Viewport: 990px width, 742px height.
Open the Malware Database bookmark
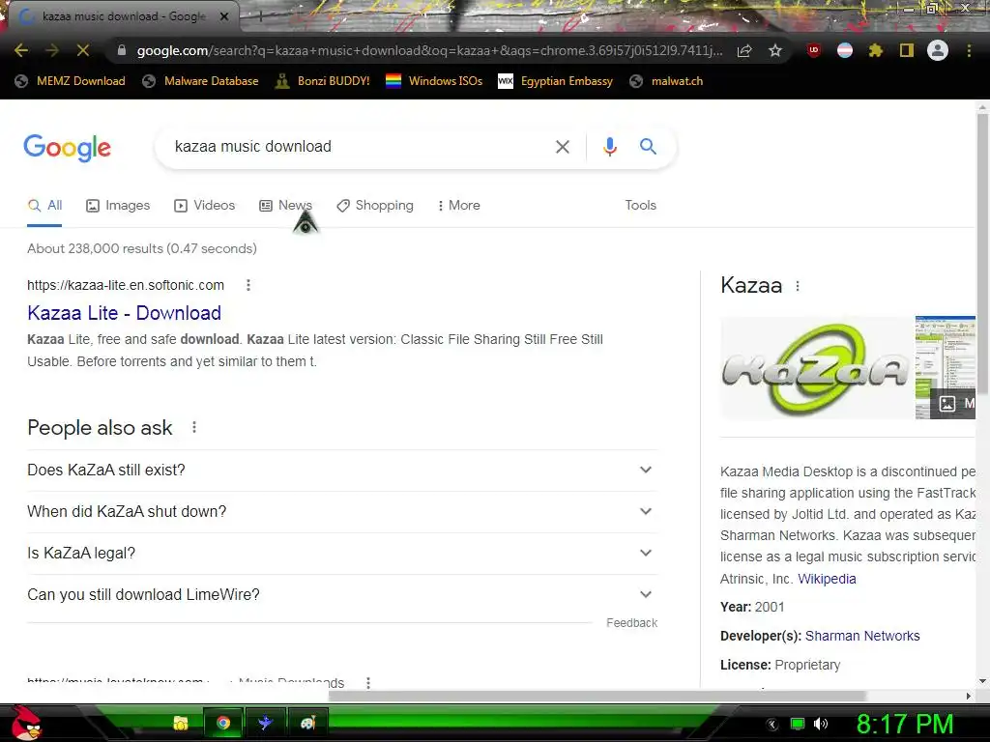click(x=201, y=81)
